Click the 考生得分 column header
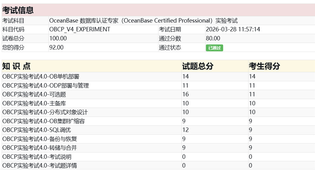The image size is (315, 170). click(x=264, y=66)
